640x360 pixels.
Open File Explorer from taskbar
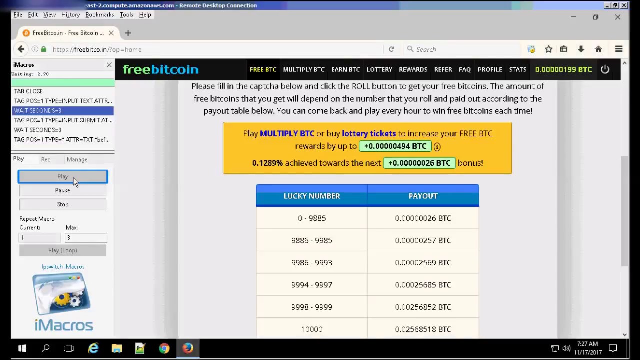pos(117,348)
